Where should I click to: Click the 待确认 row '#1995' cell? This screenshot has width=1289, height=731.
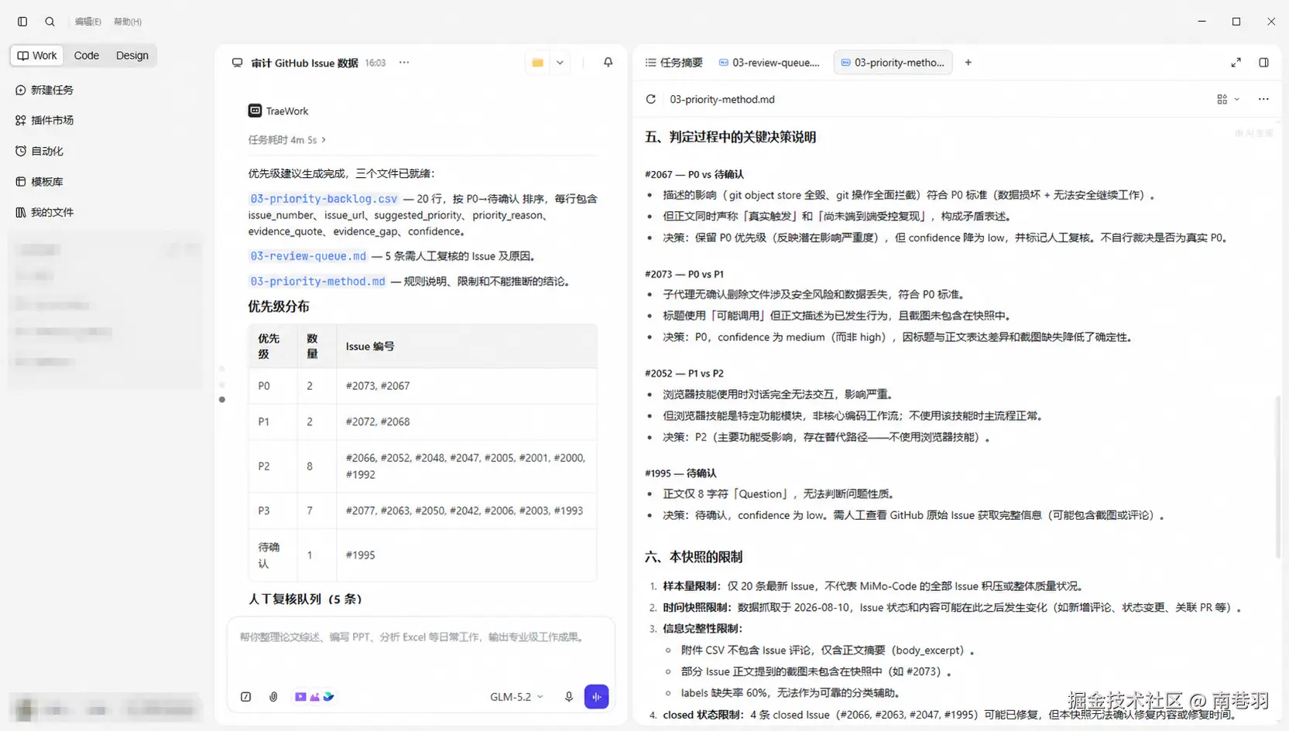pos(467,555)
